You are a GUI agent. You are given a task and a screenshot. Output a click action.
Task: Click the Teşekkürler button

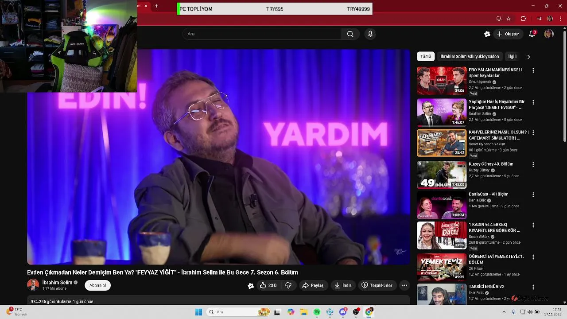coord(377,286)
